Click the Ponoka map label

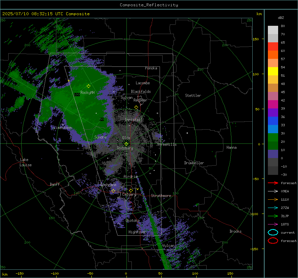[x=151, y=68]
